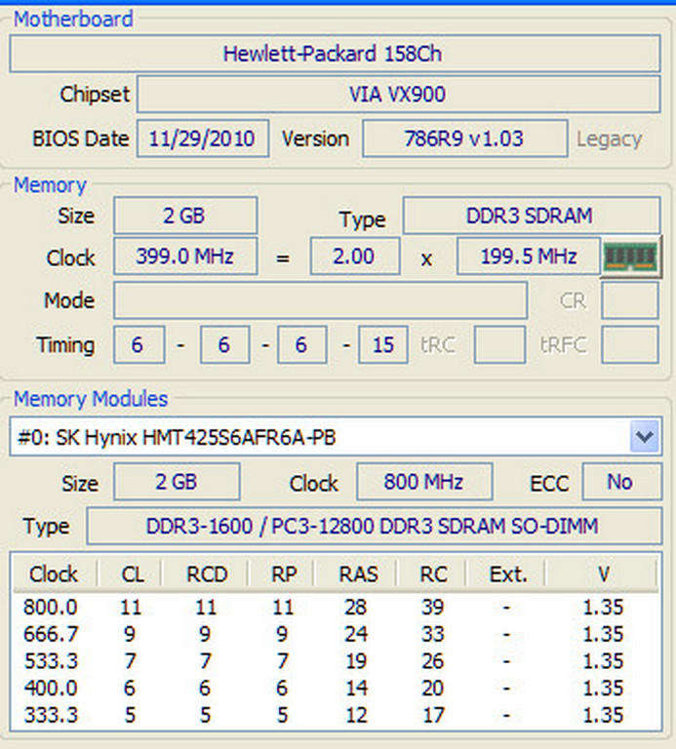The height and width of the screenshot is (749, 676).
Task: Click the Hewlett-Packard 158Ch motherboard field
Action: [x=335, y=54]
